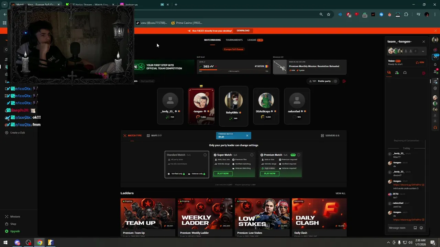Open the Daily Clash ladder card
The height and width of the screenshot is (247, 440).
[x=319, y=217]
